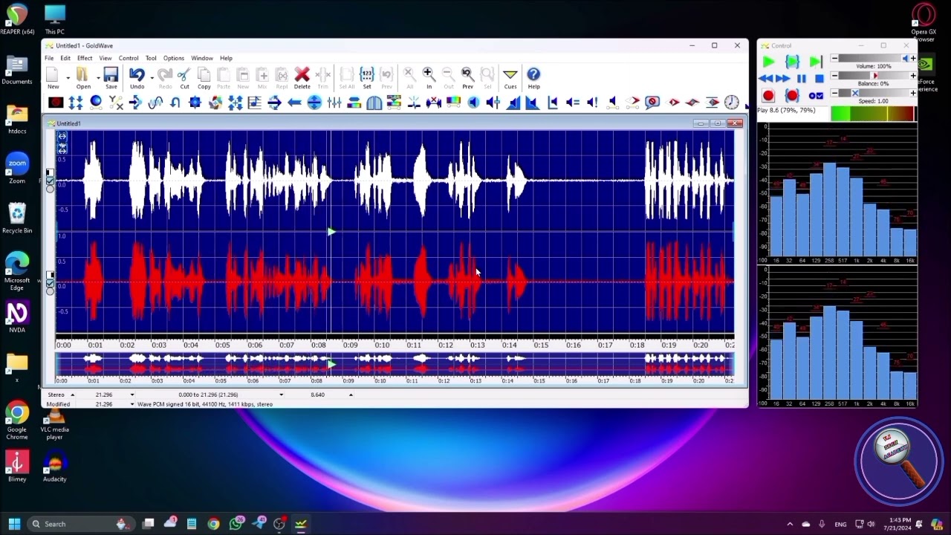Adjust the Volume slider in Control
The width and height of the screenshot is (951, 535).
pyautogui.click(x=873, y=59)
